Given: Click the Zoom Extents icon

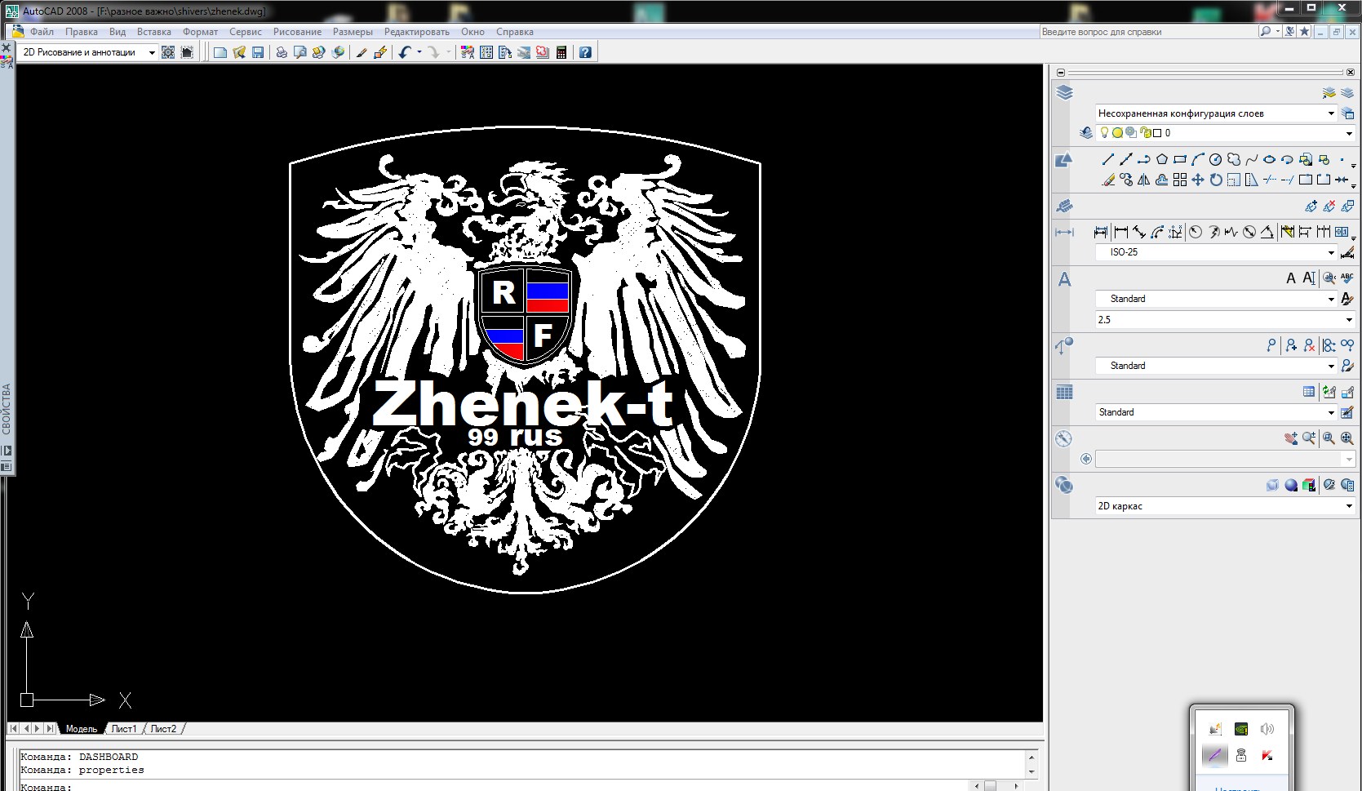Looking at the screenshot, I should (x=1346, y=438).
